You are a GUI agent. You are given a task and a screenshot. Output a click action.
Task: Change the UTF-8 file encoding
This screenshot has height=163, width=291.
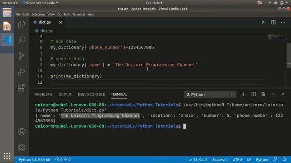pos(237,160)
